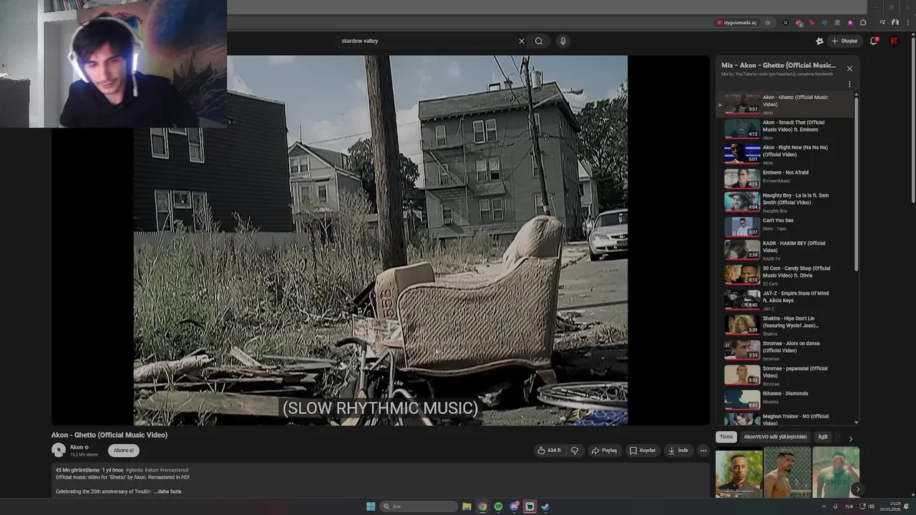
Task: Open the microphone tray icon
Action: [x=835, y=506]
